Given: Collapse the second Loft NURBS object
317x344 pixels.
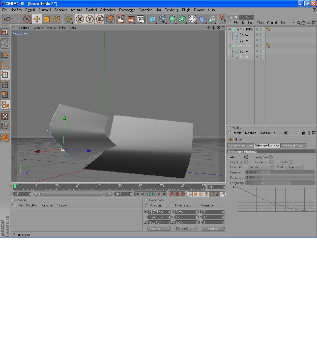Looking at the screenshot, I should [230, 46].
